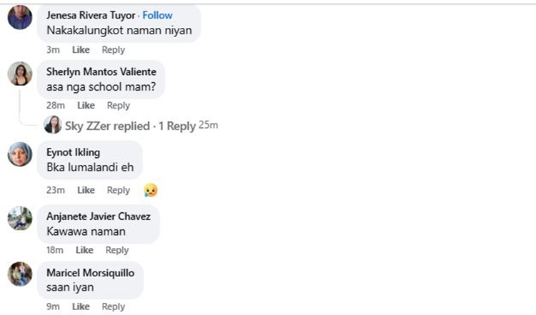Click the 18m timestamp on Anjanete's comment
The height and width of the screenshot is (315, 536).
pos(55,250)
